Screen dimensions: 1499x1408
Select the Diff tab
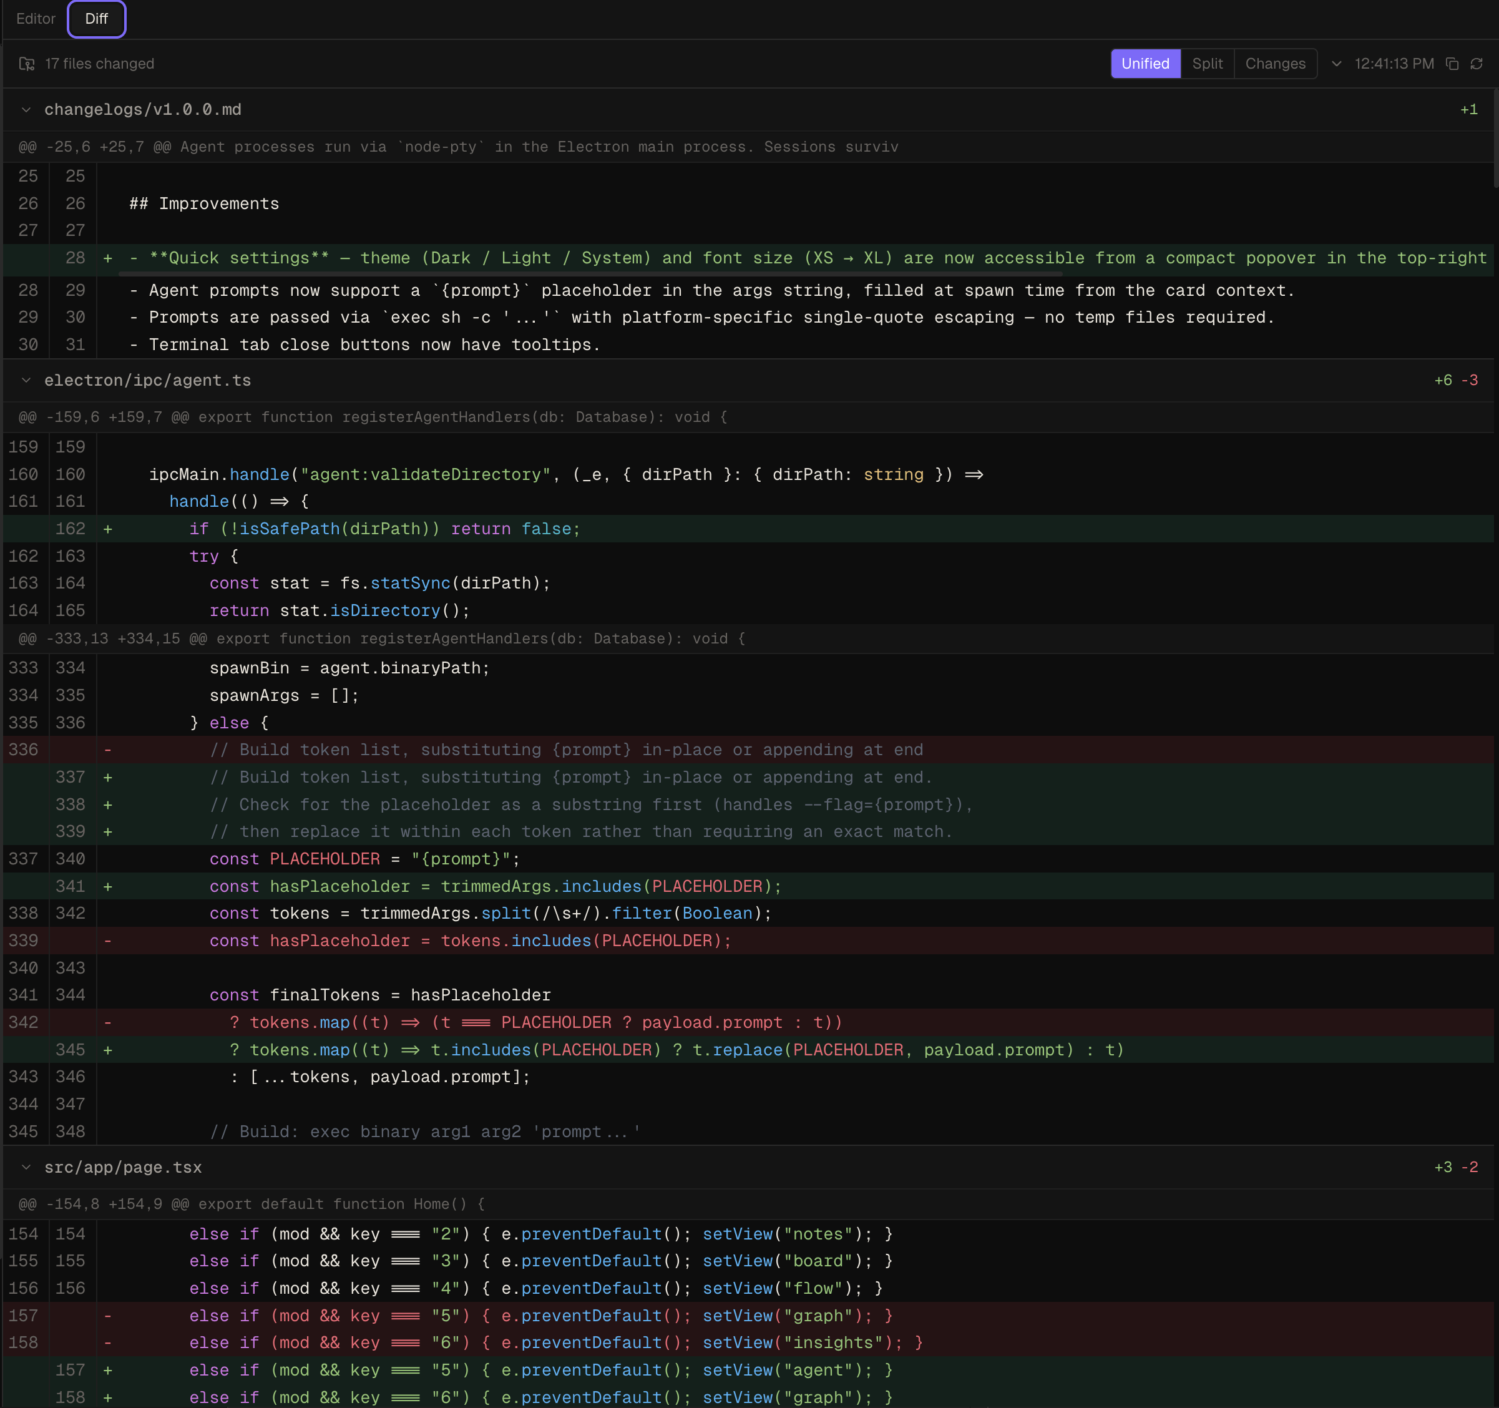click(97, 19)
